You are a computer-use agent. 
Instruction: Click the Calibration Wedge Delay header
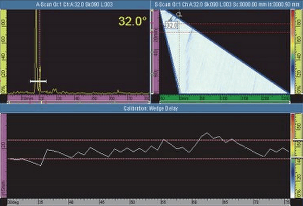[151, 108]
